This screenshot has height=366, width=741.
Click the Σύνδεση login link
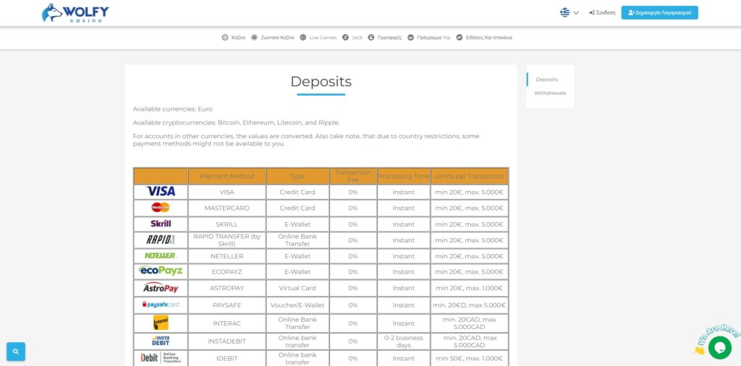pos(602,13)
